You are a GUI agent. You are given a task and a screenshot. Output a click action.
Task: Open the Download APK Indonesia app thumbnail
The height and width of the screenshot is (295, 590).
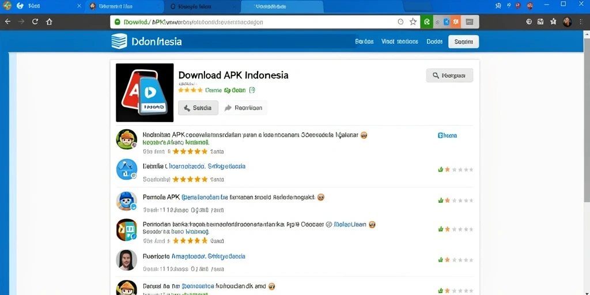[x=145, y=93]
